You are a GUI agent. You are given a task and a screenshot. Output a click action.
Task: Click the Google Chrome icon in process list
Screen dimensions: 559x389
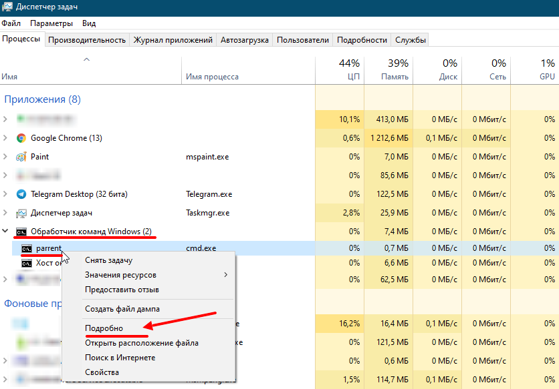pyautogui.click(x=21, y=138)
